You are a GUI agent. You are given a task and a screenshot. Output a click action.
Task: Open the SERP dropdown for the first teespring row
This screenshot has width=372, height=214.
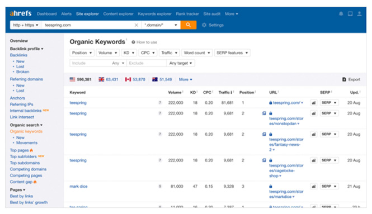(x=329, y=103)
